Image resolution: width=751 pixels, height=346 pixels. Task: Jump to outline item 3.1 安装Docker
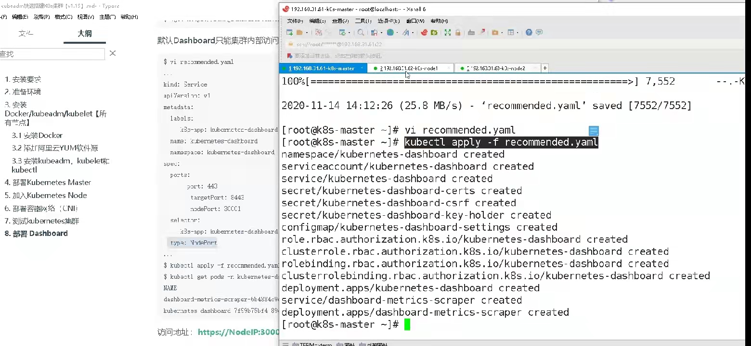coord(37,136)
